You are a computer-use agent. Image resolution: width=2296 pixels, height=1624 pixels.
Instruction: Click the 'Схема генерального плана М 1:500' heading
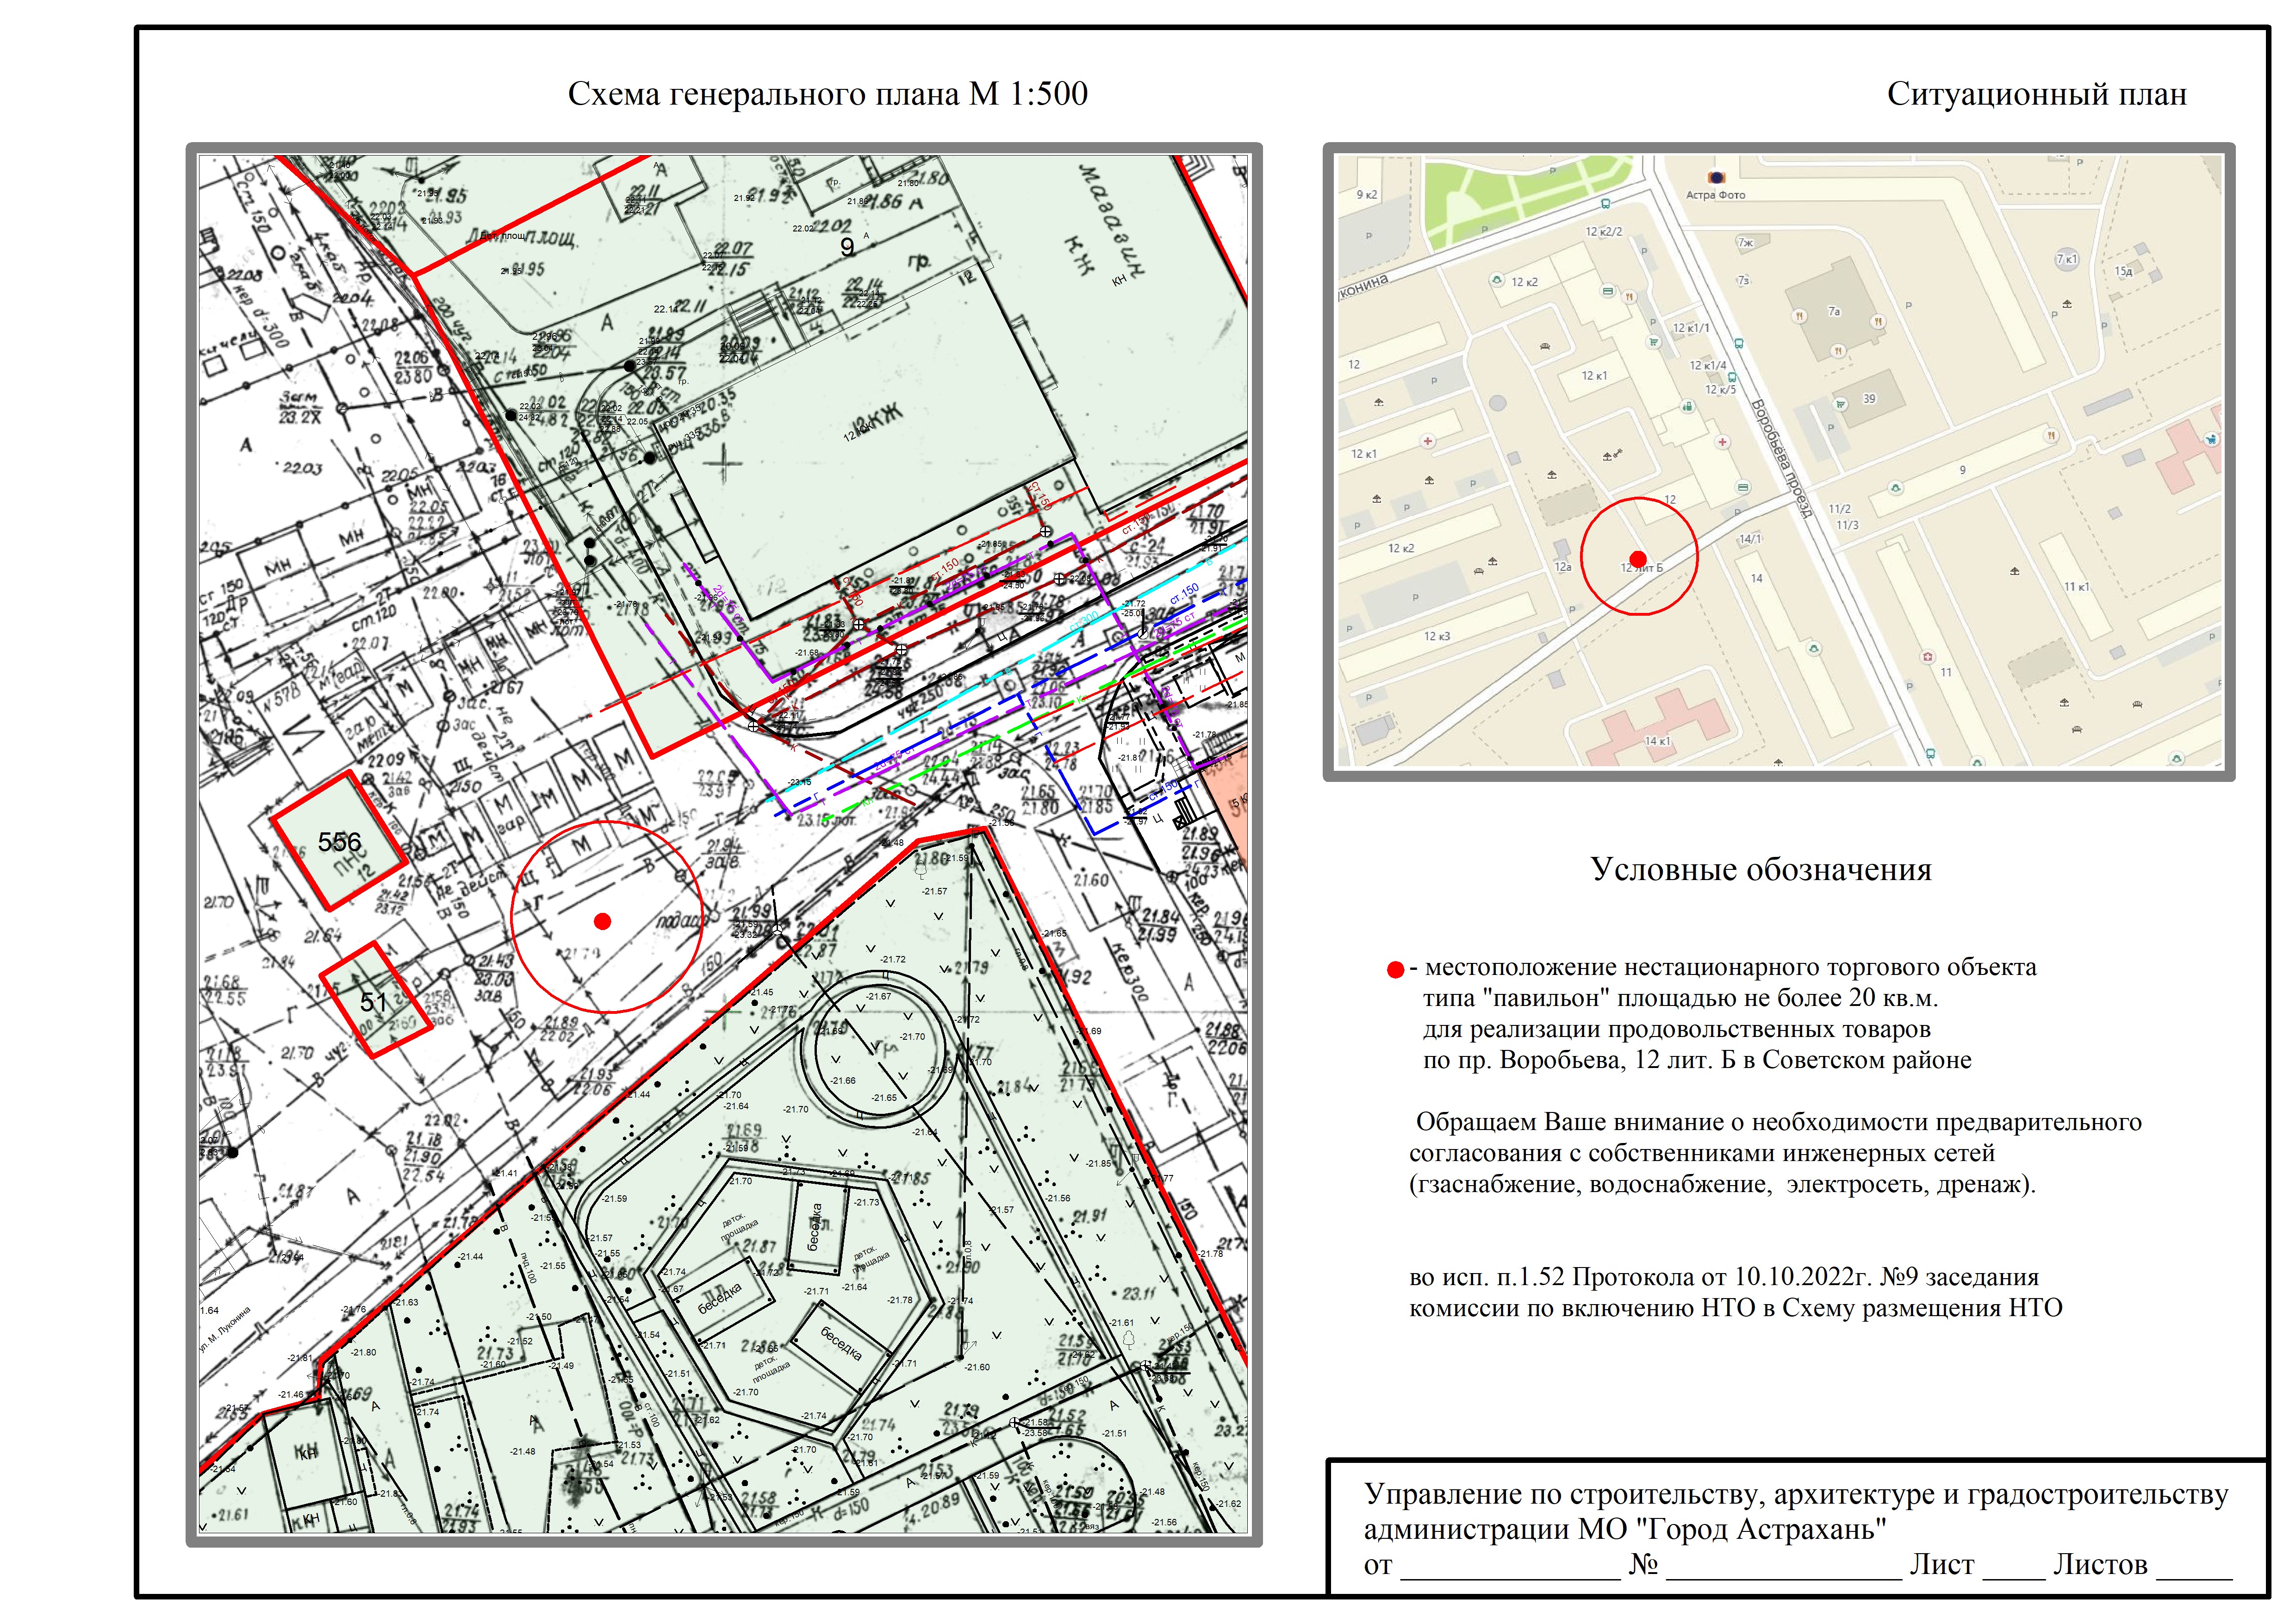click(x=827, y=94)
